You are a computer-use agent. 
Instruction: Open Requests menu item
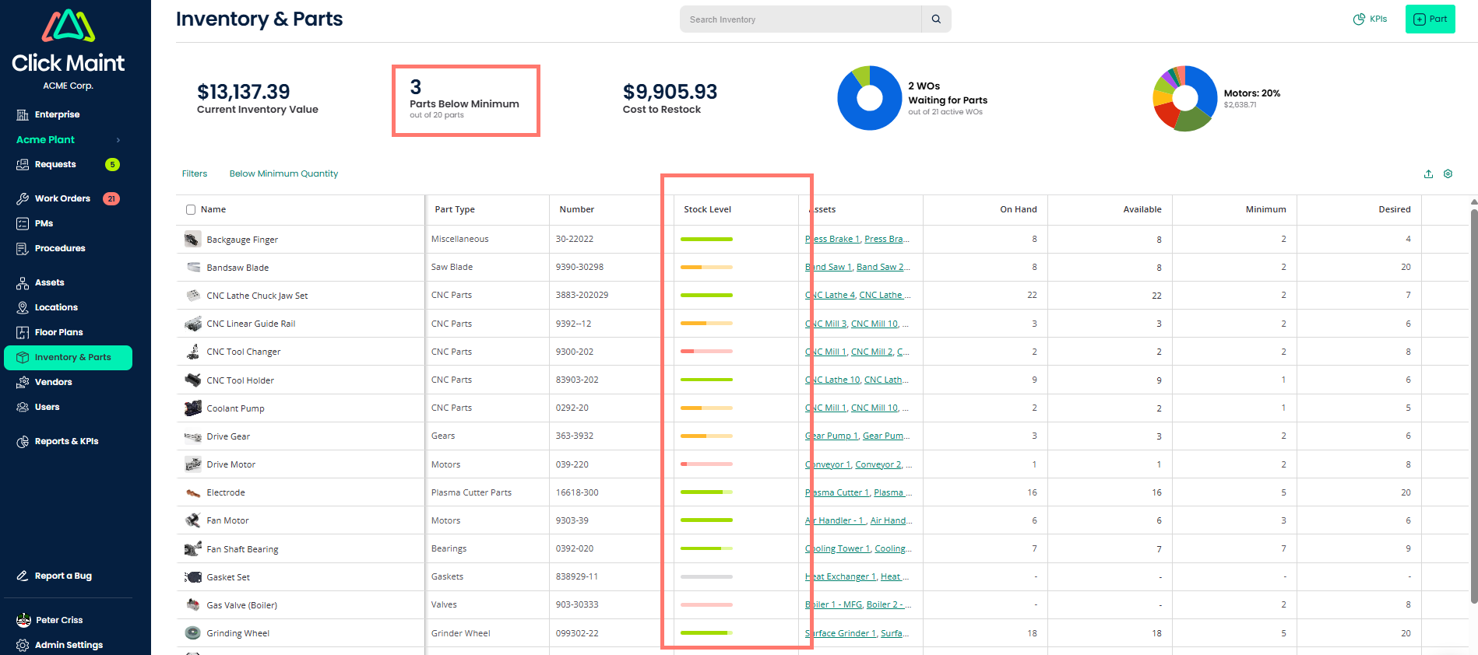(55, 164)
